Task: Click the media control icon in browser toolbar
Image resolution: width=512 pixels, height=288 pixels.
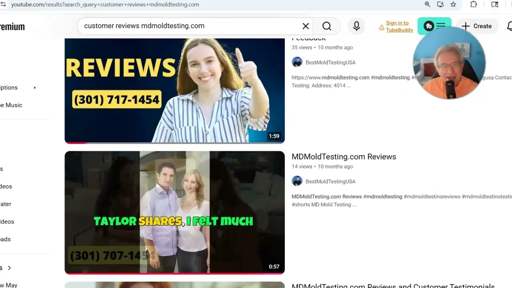Action: pyautogui.click(x=495, y=4)
